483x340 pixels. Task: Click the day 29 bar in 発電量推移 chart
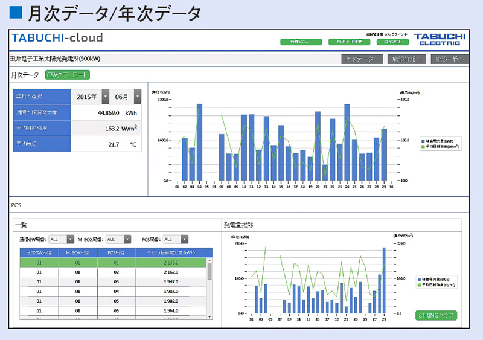pos(384,280)
